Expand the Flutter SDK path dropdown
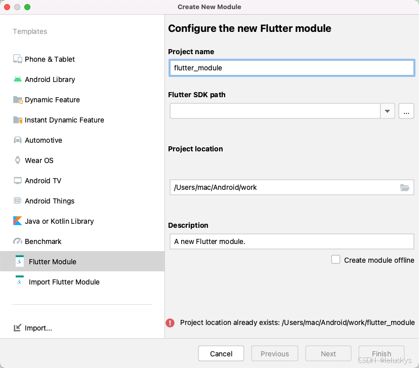 coord(387,111)
